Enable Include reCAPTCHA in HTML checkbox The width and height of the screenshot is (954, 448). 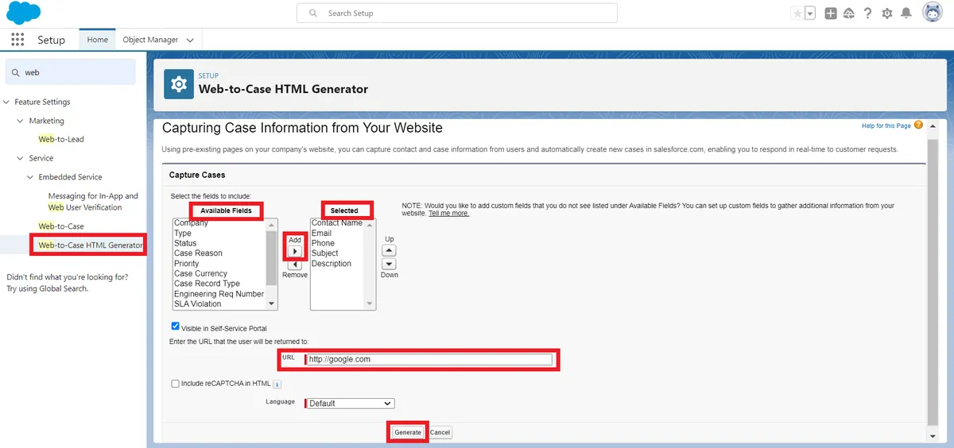point(176,384)
